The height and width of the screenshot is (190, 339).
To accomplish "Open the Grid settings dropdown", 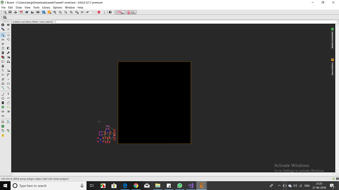I will click(5, 17).
